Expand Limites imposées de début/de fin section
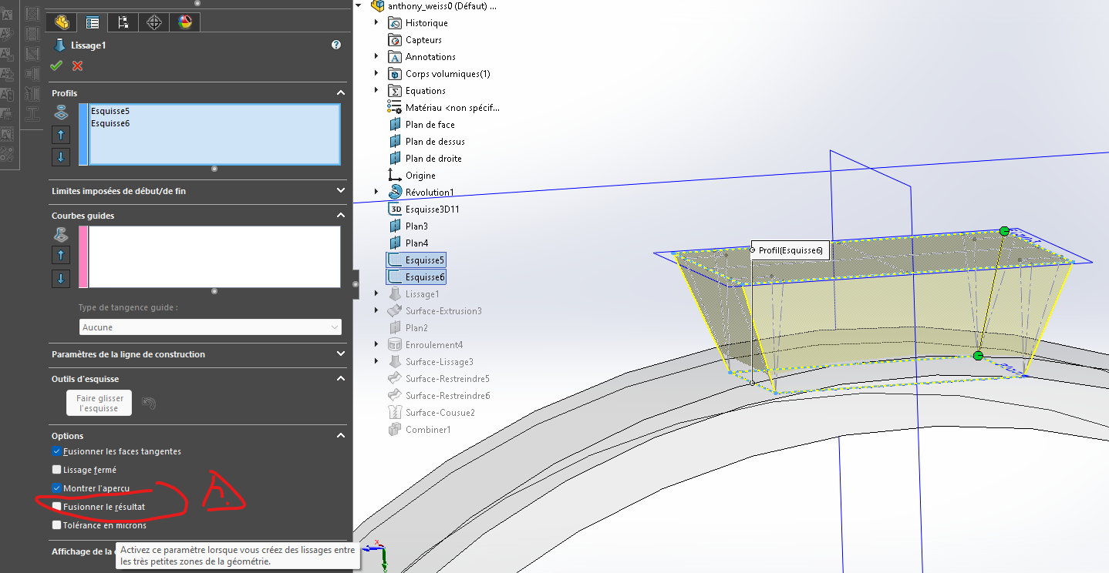1109x573 pixels. [x=341, y=191]
